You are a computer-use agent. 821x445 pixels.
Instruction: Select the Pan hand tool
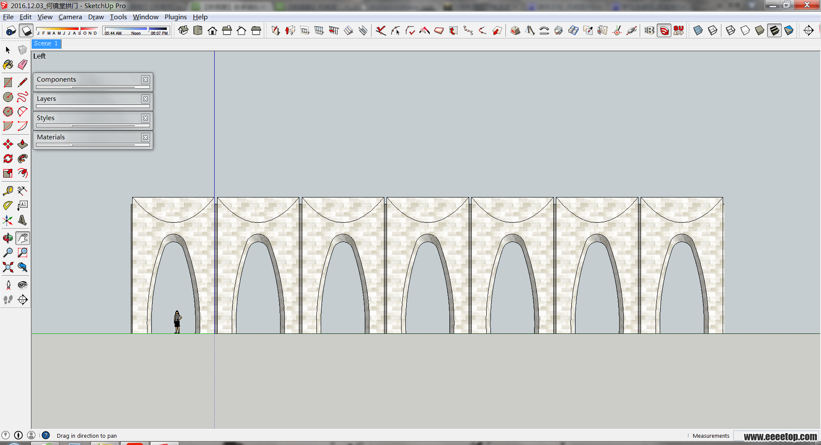click(23, 238)
